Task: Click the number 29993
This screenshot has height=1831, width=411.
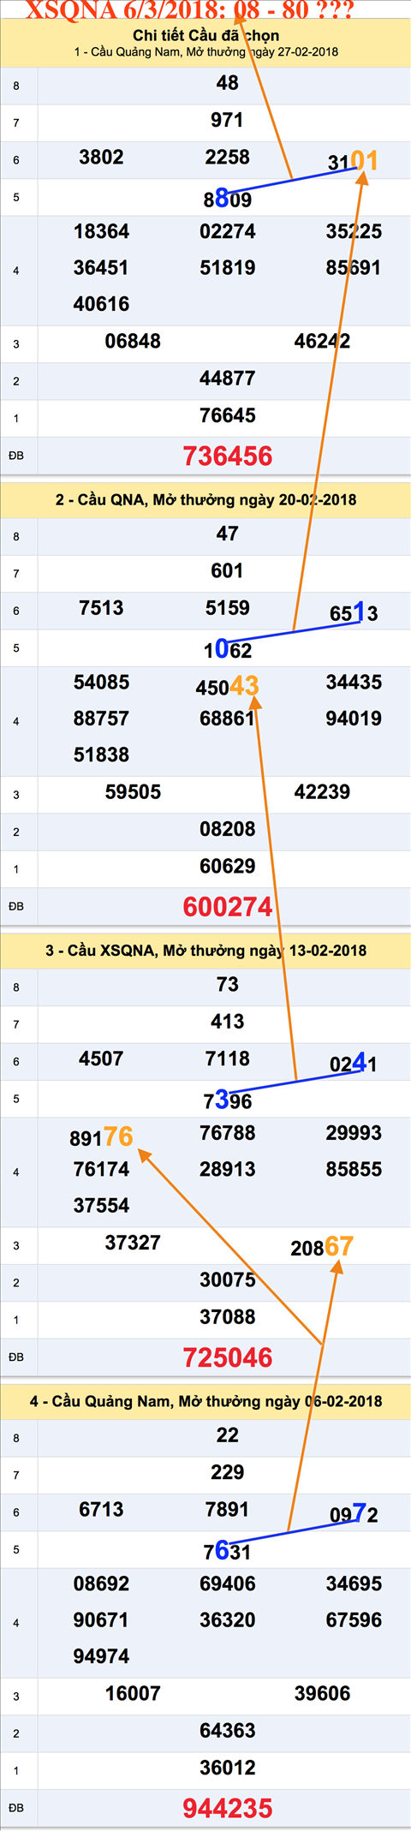Action: (354, 1132)
